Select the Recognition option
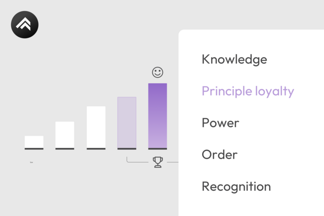 pos(236,186)
